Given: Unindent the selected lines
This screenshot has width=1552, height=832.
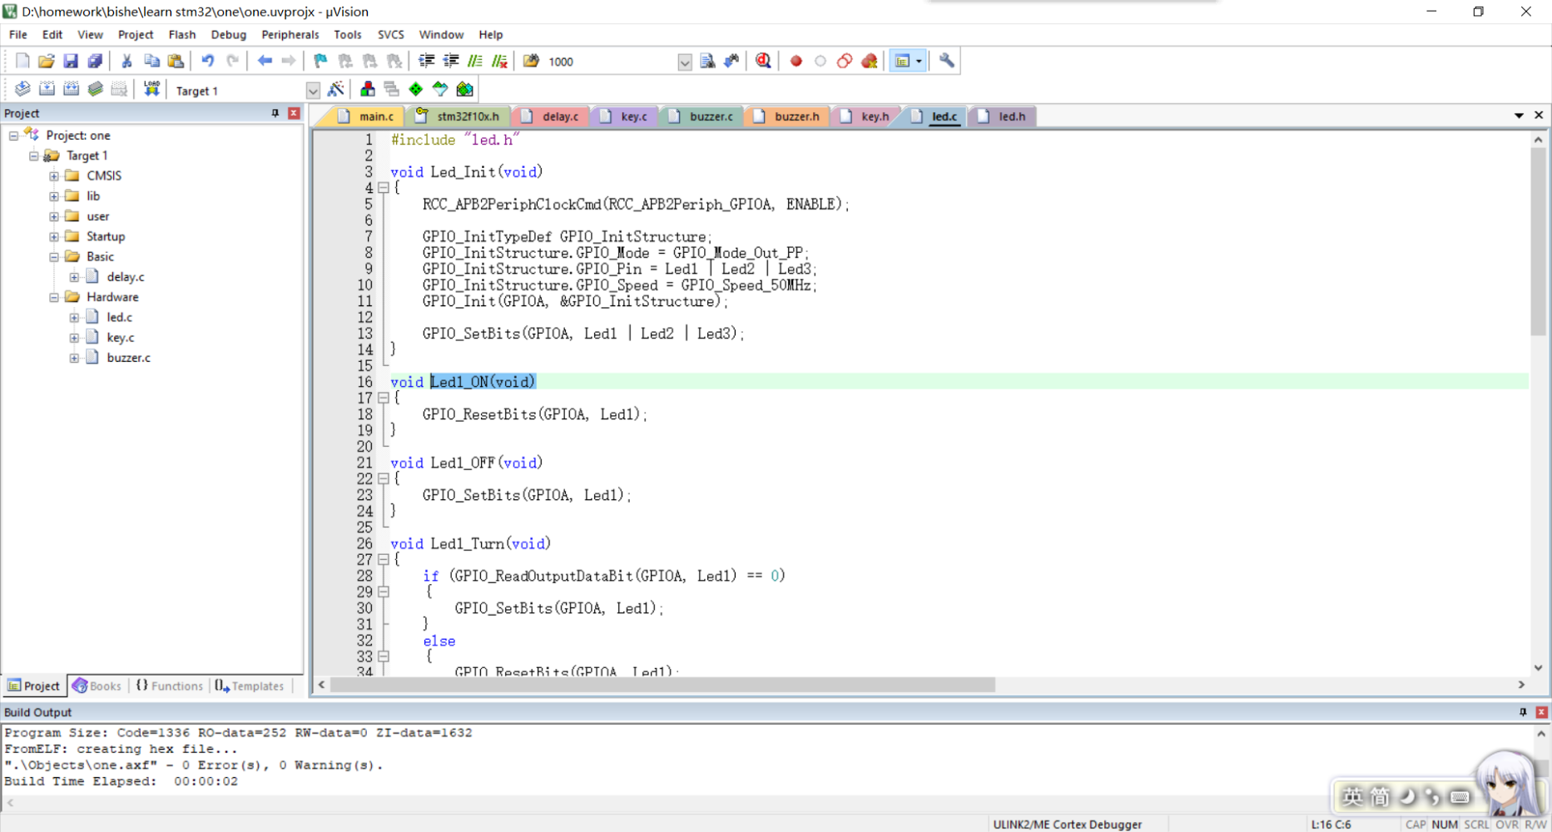Looking at the screenshot, I should (x=451, y=61).
